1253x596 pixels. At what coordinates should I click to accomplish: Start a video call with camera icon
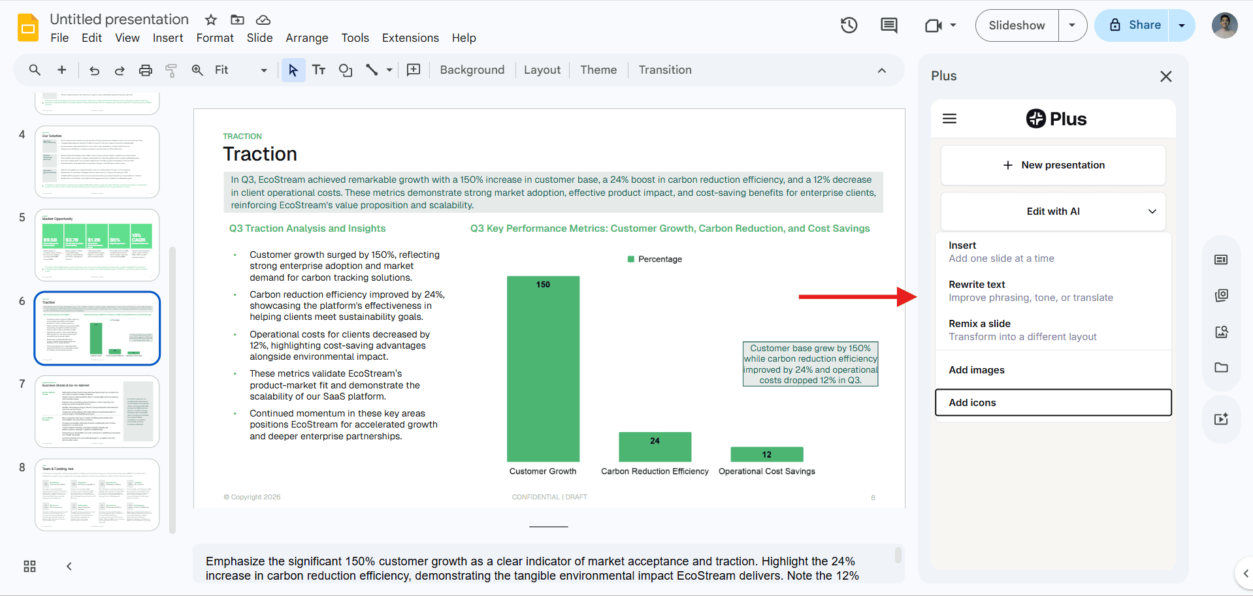(934, 25)
